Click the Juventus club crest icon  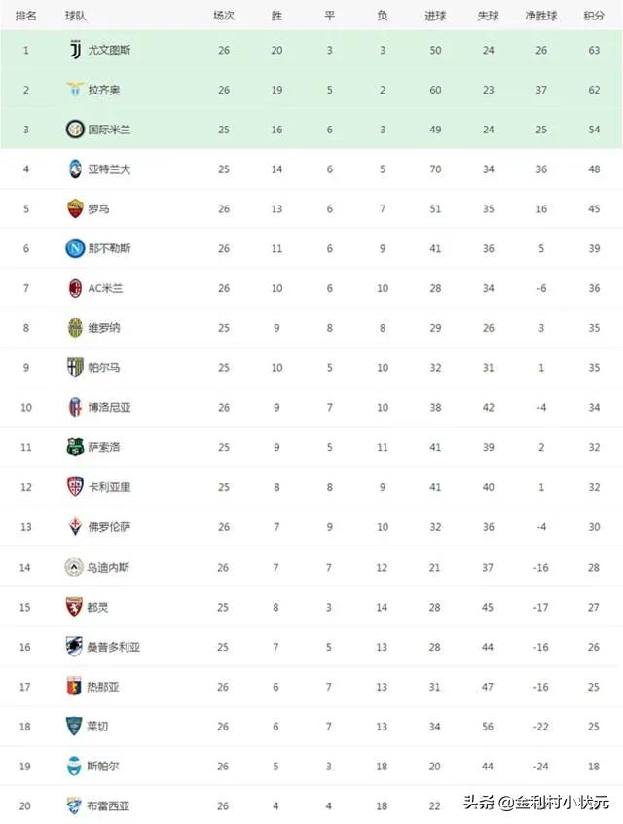pyautogui.click(x=75, y=50)
